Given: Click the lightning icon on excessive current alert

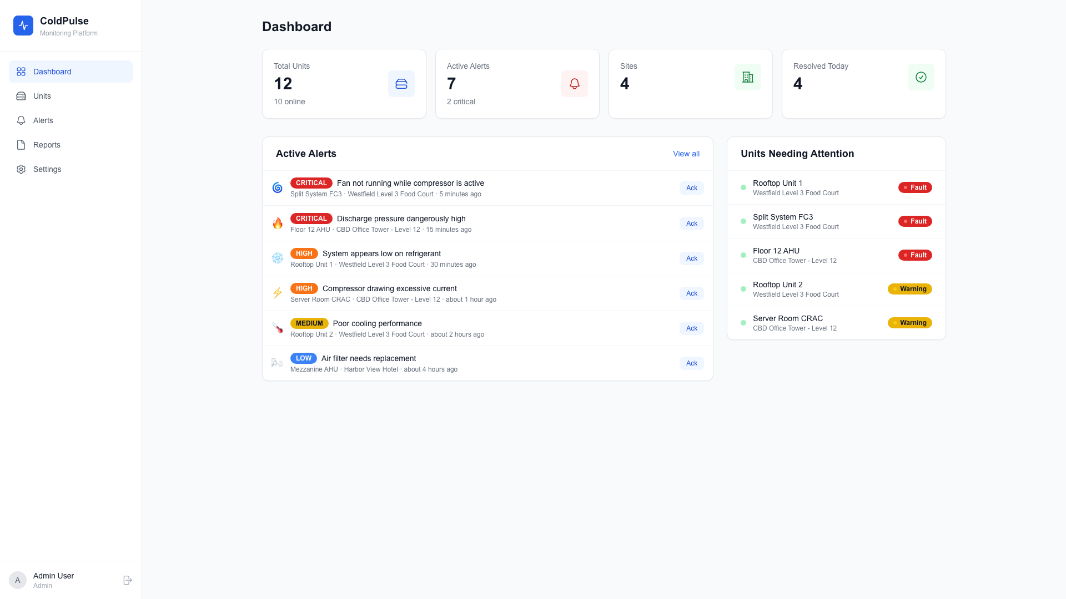Looking at the screenshot, I should (278, 293).
